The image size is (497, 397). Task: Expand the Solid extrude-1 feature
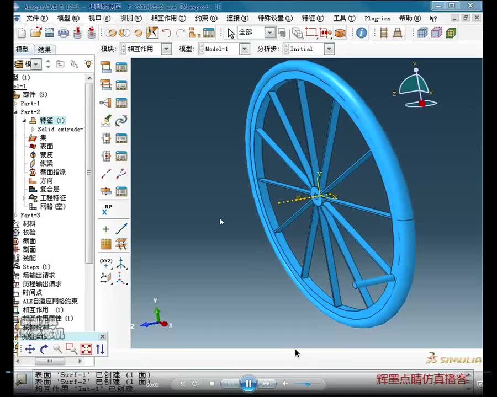33,129
